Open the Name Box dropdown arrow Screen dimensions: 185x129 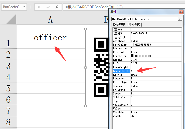pos(24,7)
